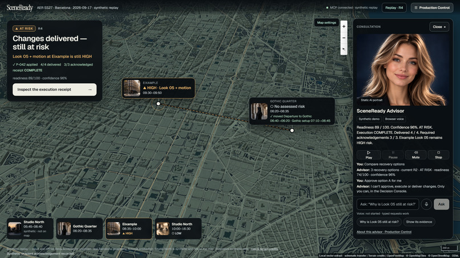Select the Gothic Quarter map callout

pos(292,111)
